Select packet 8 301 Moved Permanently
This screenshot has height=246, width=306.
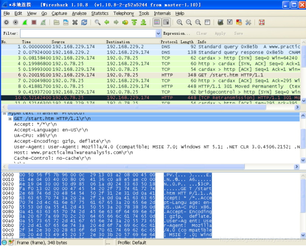pos(151,86)
